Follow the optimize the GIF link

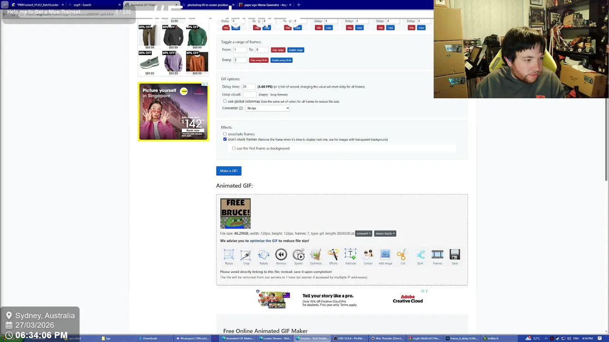pyautogui.click(x=264, y=241)
